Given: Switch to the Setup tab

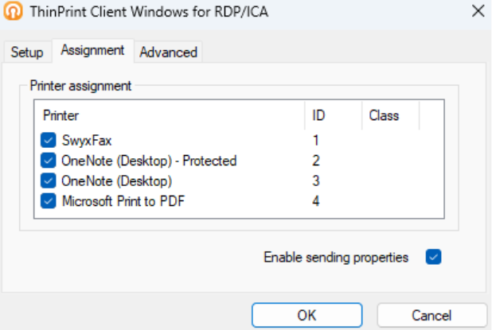Looking at the screenshot, I should (26, 52).
